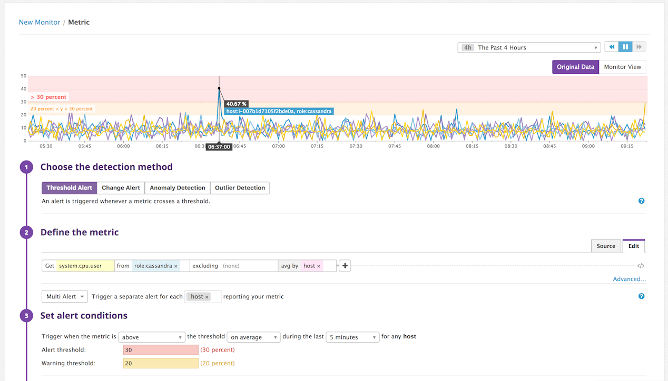Image resolution: width=668 pixels, height=381 pixels.
Task: Rewind the graph time window
Action: (x=612, y=47)
